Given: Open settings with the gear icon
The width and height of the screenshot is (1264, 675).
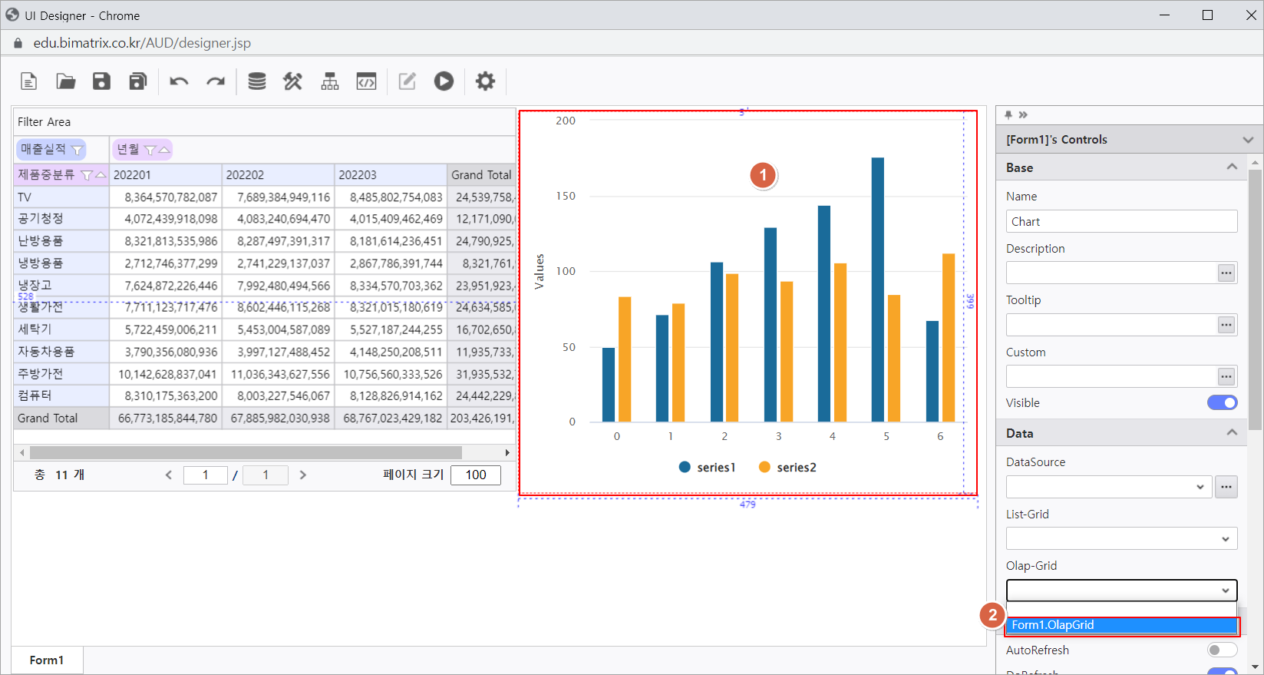Looking at the screenshot, I should click(x=485, y=81).
